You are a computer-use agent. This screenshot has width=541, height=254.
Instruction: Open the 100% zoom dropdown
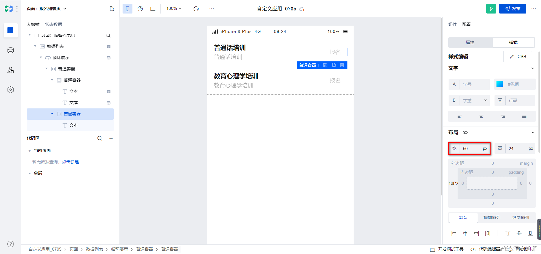pyautogui.click(x=174, y=9)
